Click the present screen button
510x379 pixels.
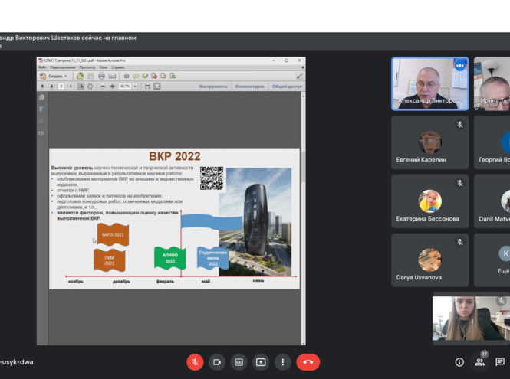[261, 362]
